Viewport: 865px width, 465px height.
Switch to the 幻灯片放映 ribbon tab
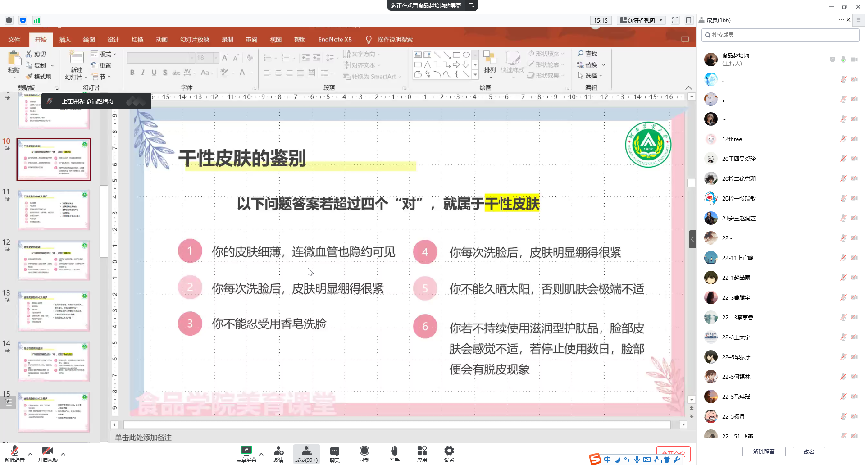(194, 40)
